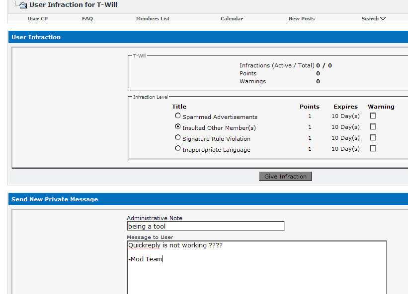Open the Calendar link

coord(232,19)
